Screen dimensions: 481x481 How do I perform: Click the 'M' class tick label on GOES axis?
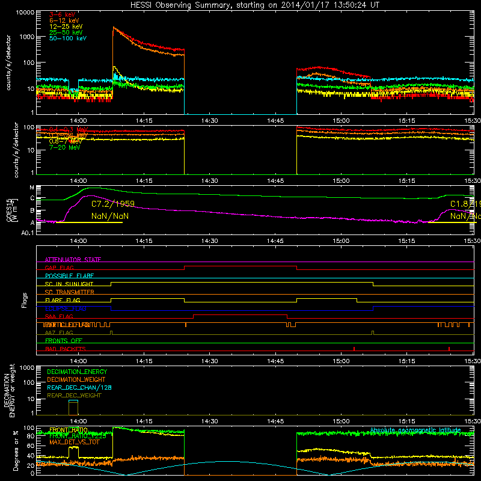[32, 187]
